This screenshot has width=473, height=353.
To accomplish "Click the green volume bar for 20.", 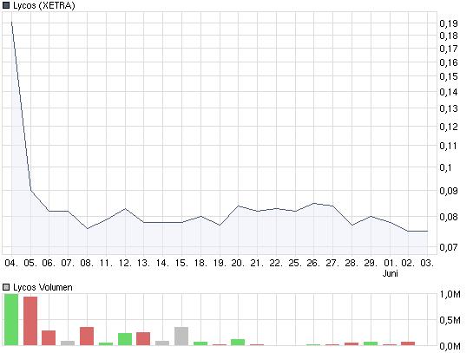I will pos(238,342).
